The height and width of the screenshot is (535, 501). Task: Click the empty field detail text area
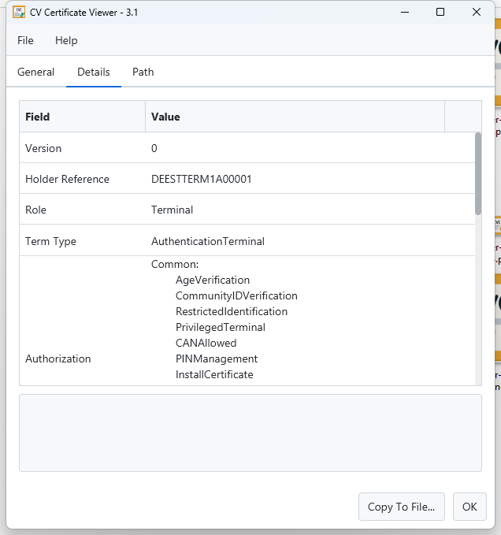[x=250, y=433]
